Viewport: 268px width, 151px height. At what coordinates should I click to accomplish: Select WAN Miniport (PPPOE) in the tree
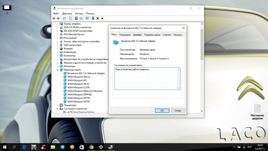[x=80, y=95]
